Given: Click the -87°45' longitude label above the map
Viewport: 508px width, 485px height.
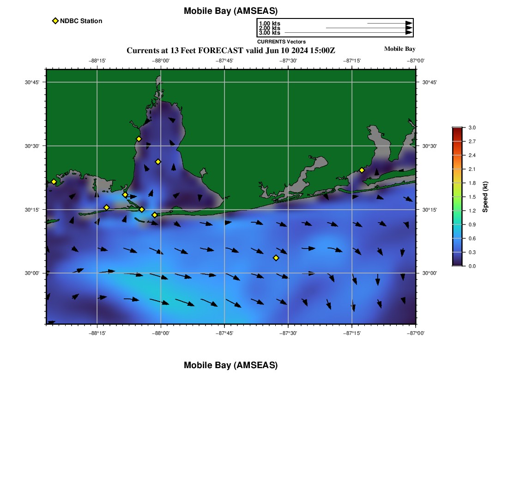Looking at the screenshot, I should tap(224, 61).
